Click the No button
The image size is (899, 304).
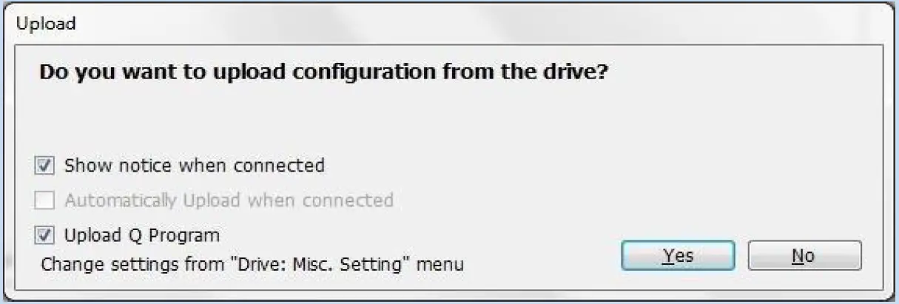click(x=804, y=256)
